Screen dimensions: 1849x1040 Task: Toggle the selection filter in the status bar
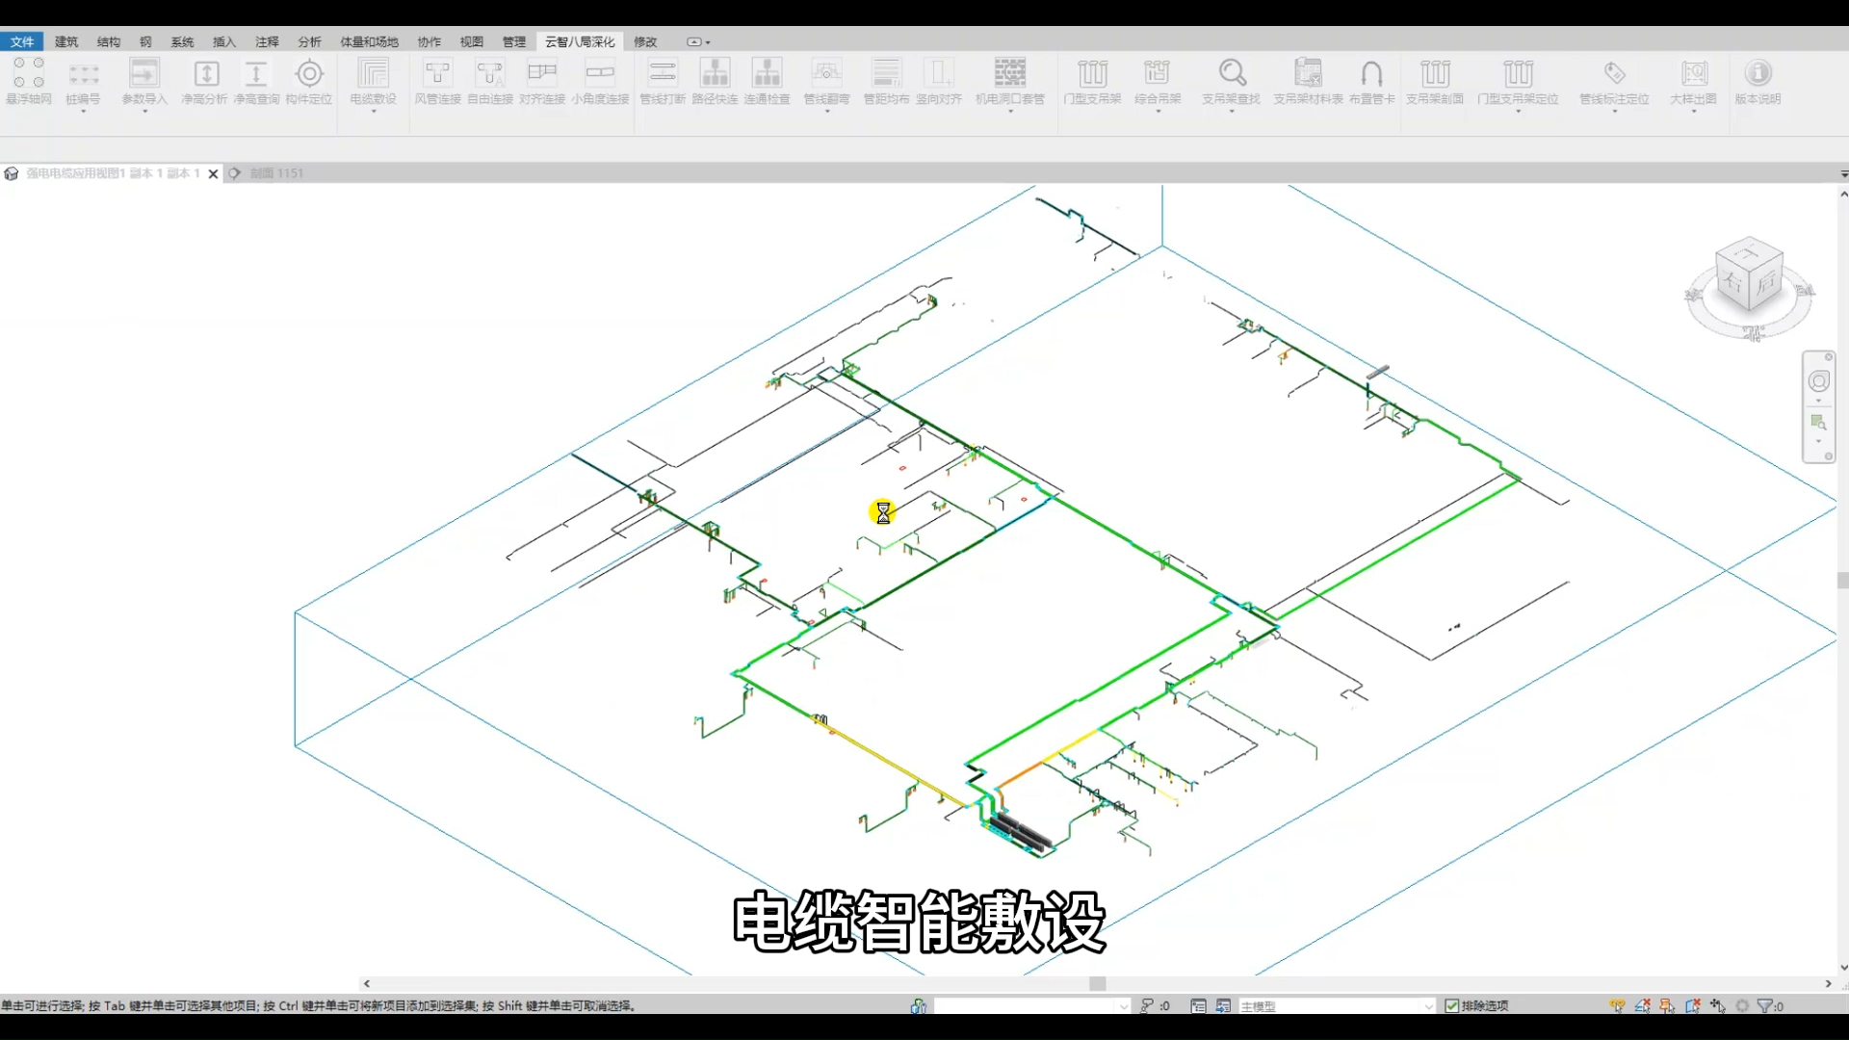tap(1767, 1004)
